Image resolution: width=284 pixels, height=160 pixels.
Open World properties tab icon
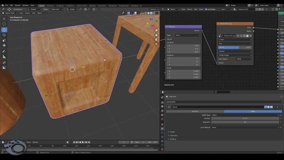(x=162, y=119)
